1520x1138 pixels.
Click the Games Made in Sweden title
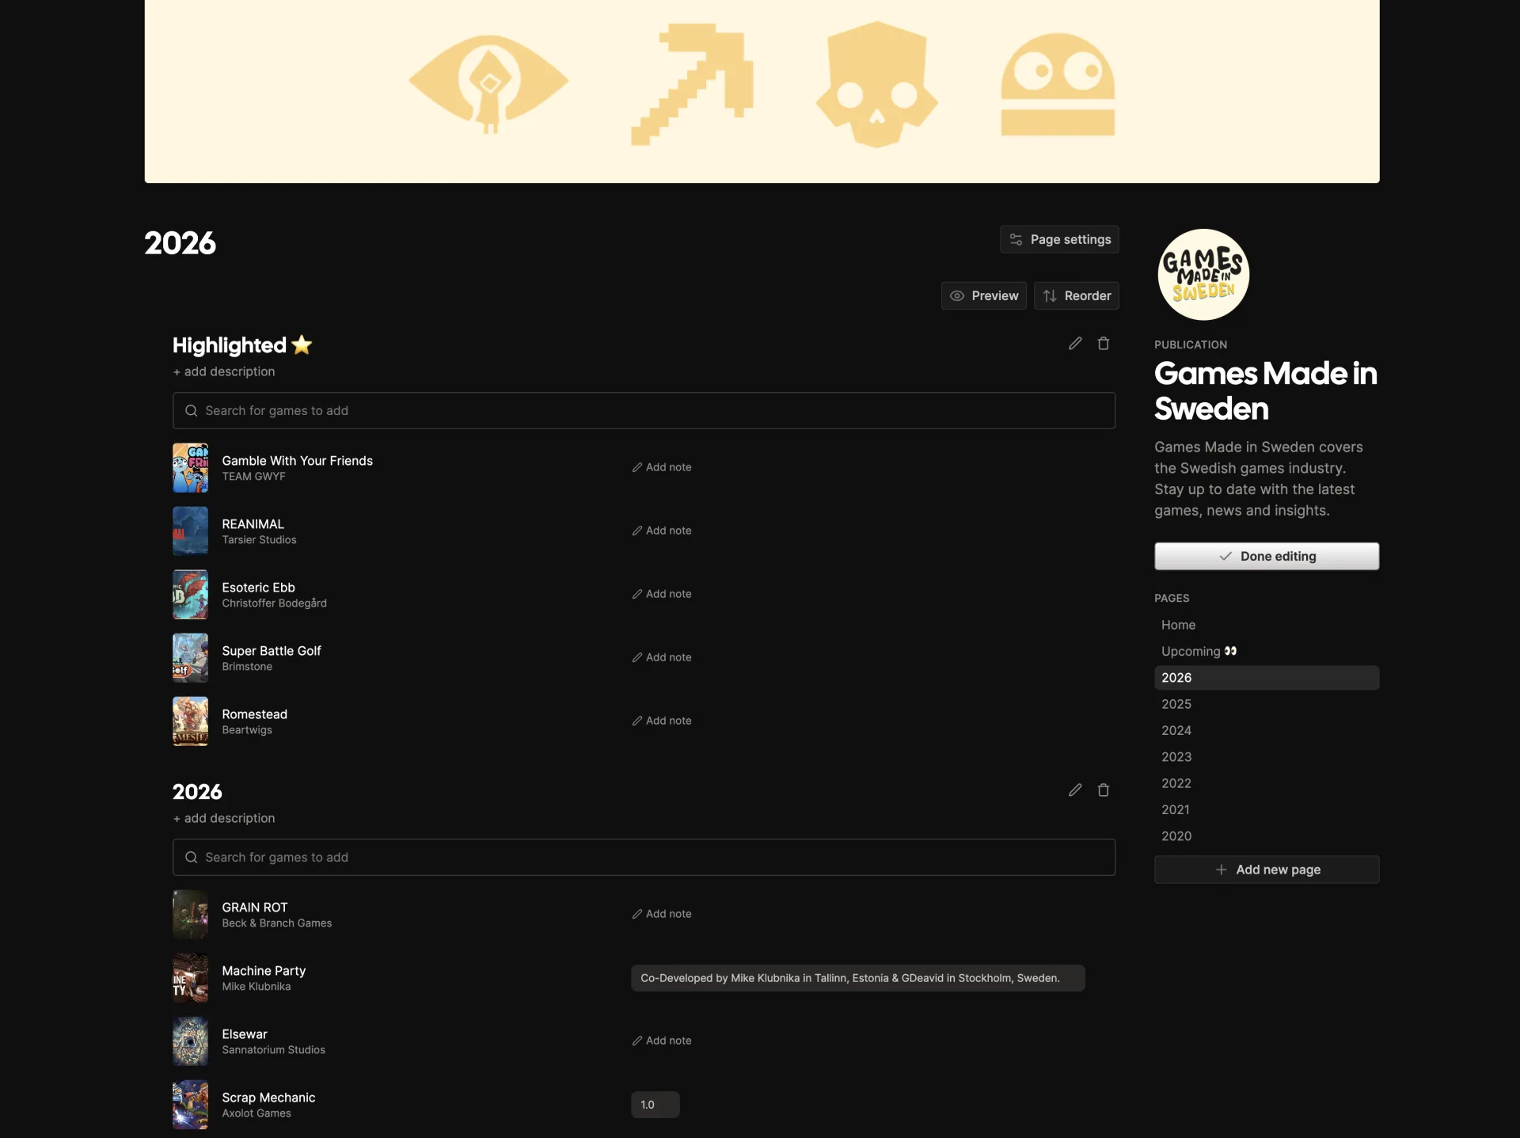pyautogui.click(x=1265, y=391)
